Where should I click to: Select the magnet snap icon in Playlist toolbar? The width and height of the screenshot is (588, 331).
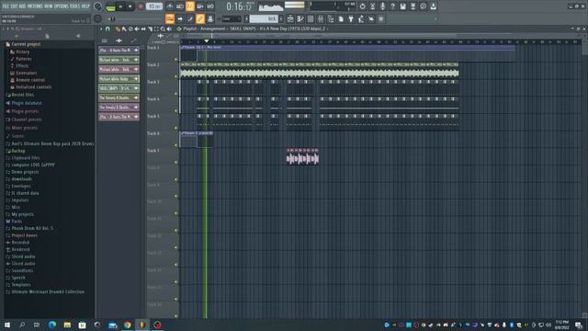(107, 29)
